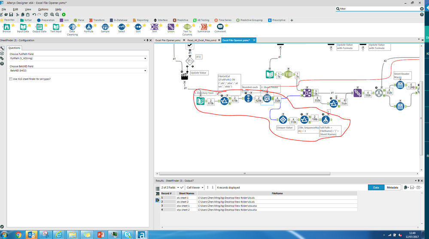Click the Full Path formula node on canvas
Image resolution: width=429 pixels, height=239 pixels.
[x=326, y=119]
